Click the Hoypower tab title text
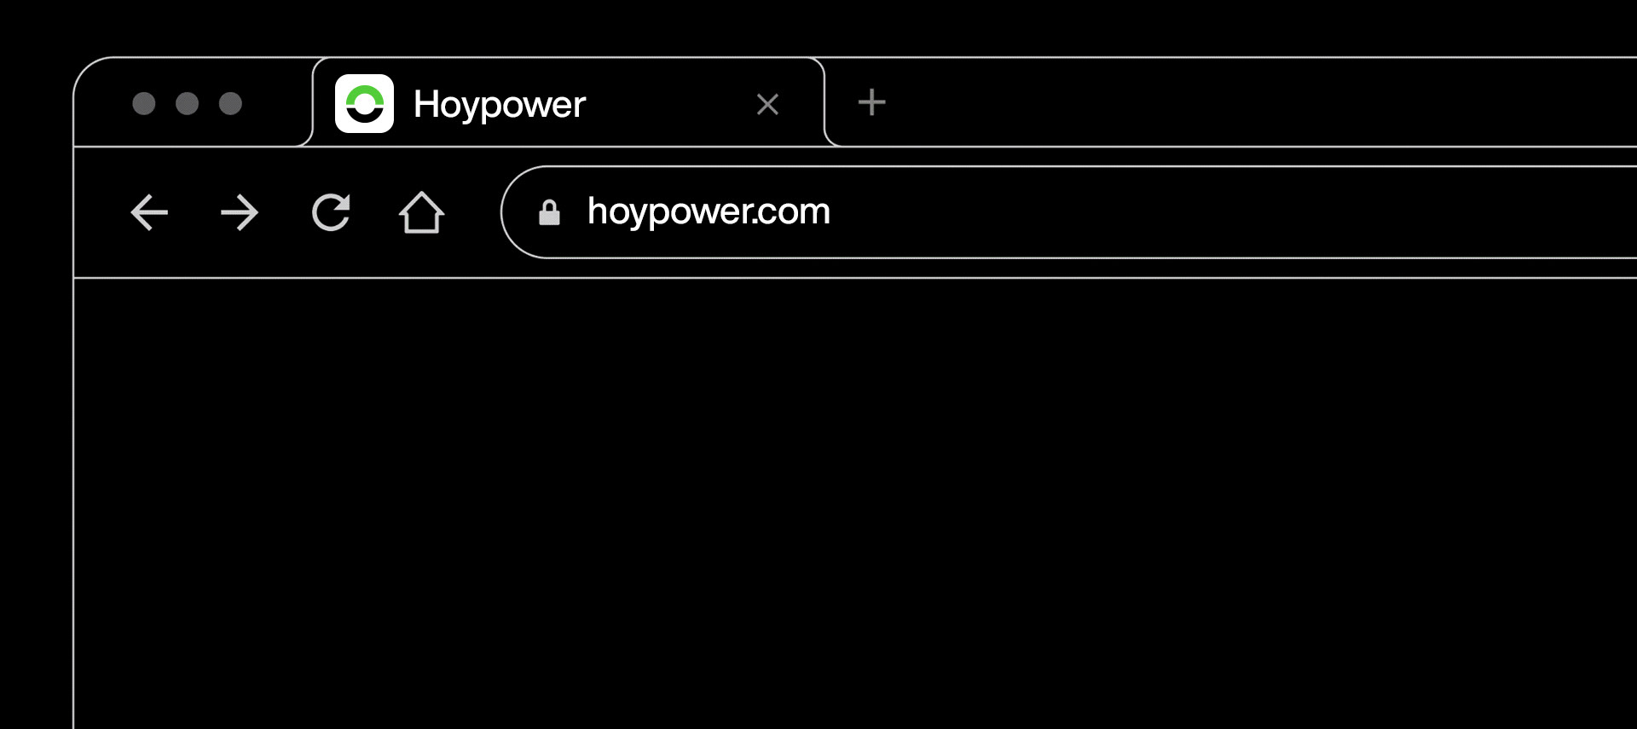Image resolution: width=1637 pixels, height=729 pixels. click(499, 104)
